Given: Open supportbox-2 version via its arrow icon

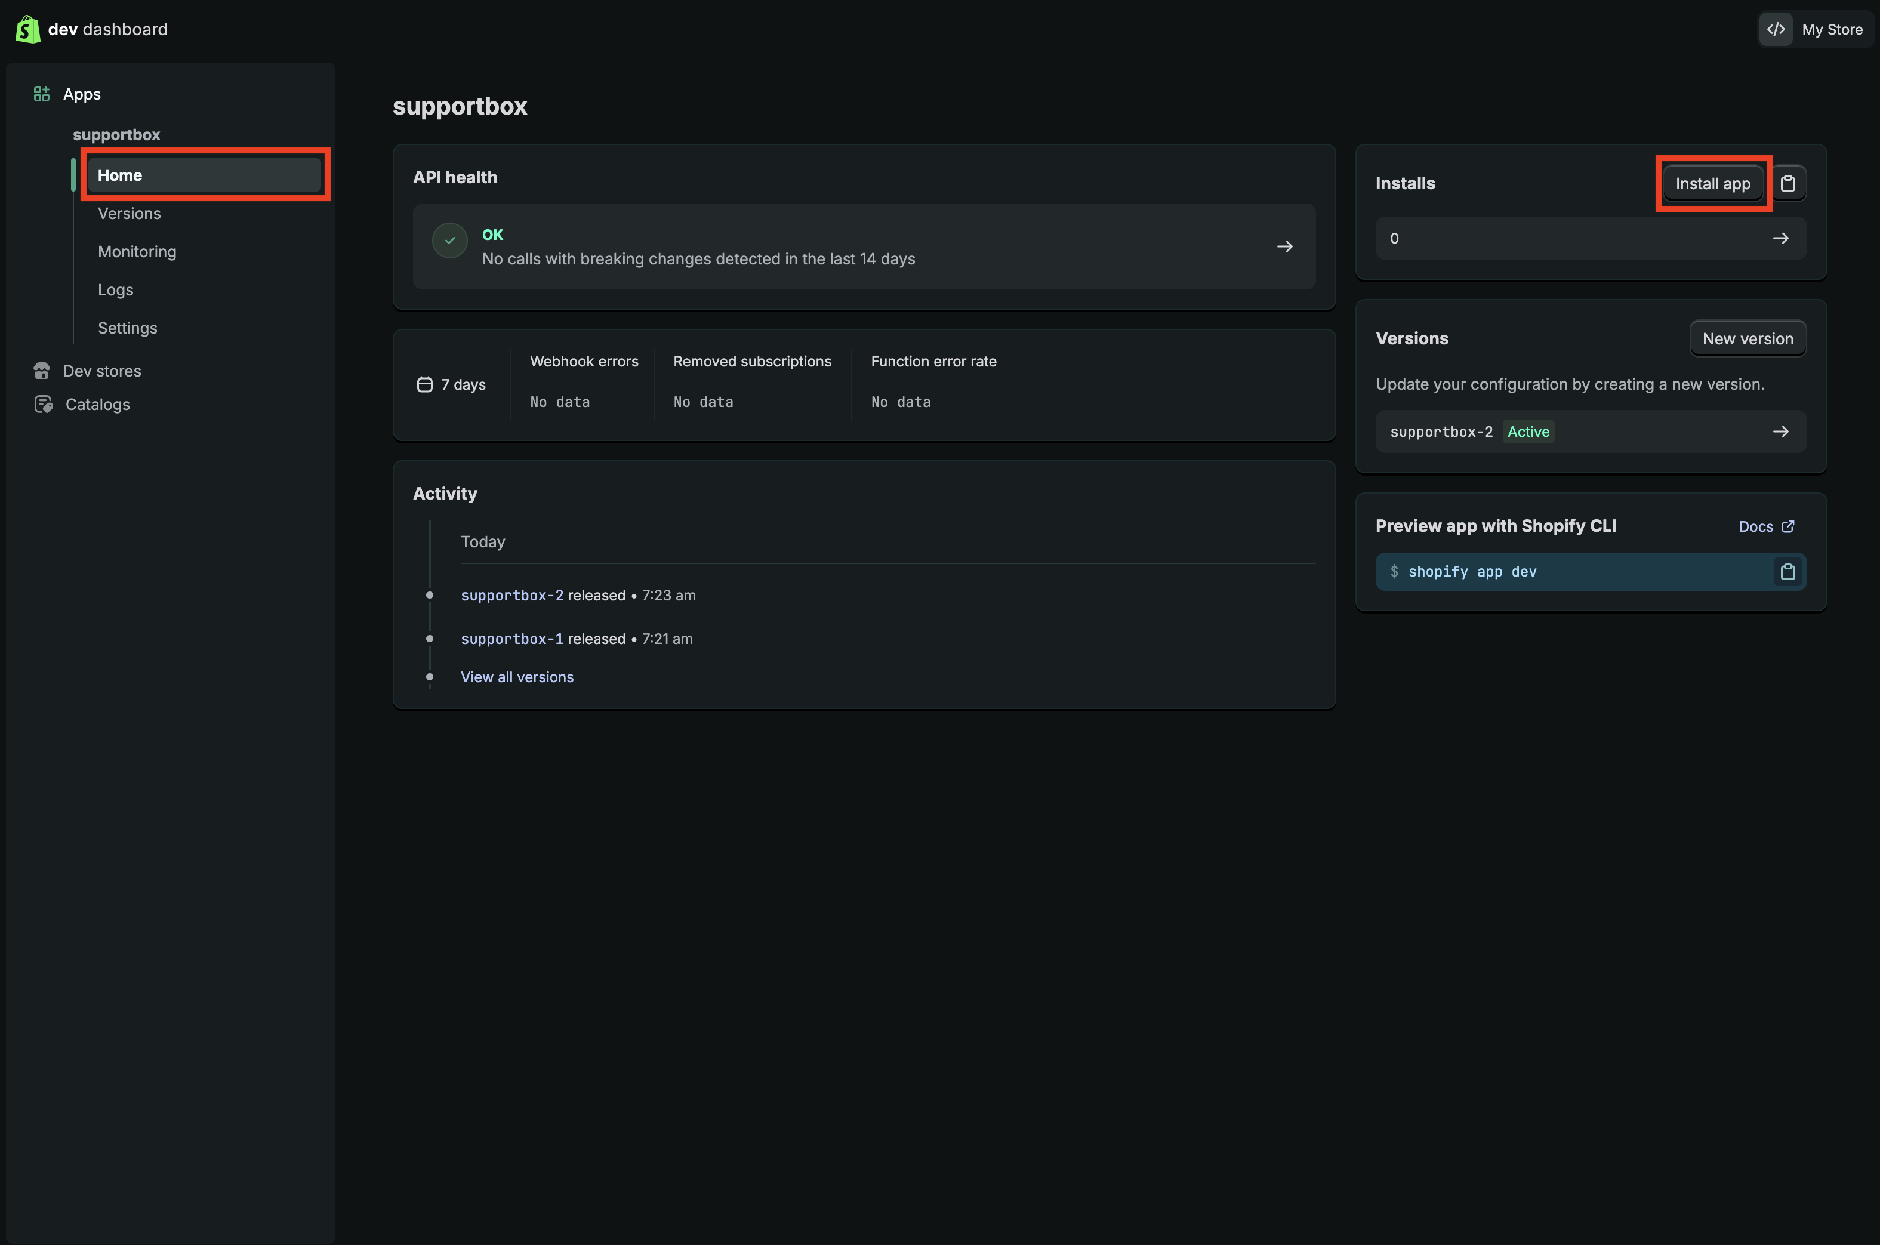Looking at the screenshot, I should click(x=1781, y=431).
